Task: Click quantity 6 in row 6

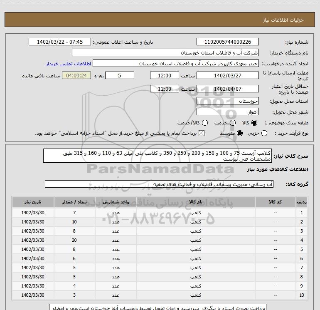Action: tap(74, 258)
